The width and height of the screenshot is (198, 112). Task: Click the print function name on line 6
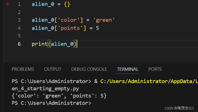[x=40, y=44]
